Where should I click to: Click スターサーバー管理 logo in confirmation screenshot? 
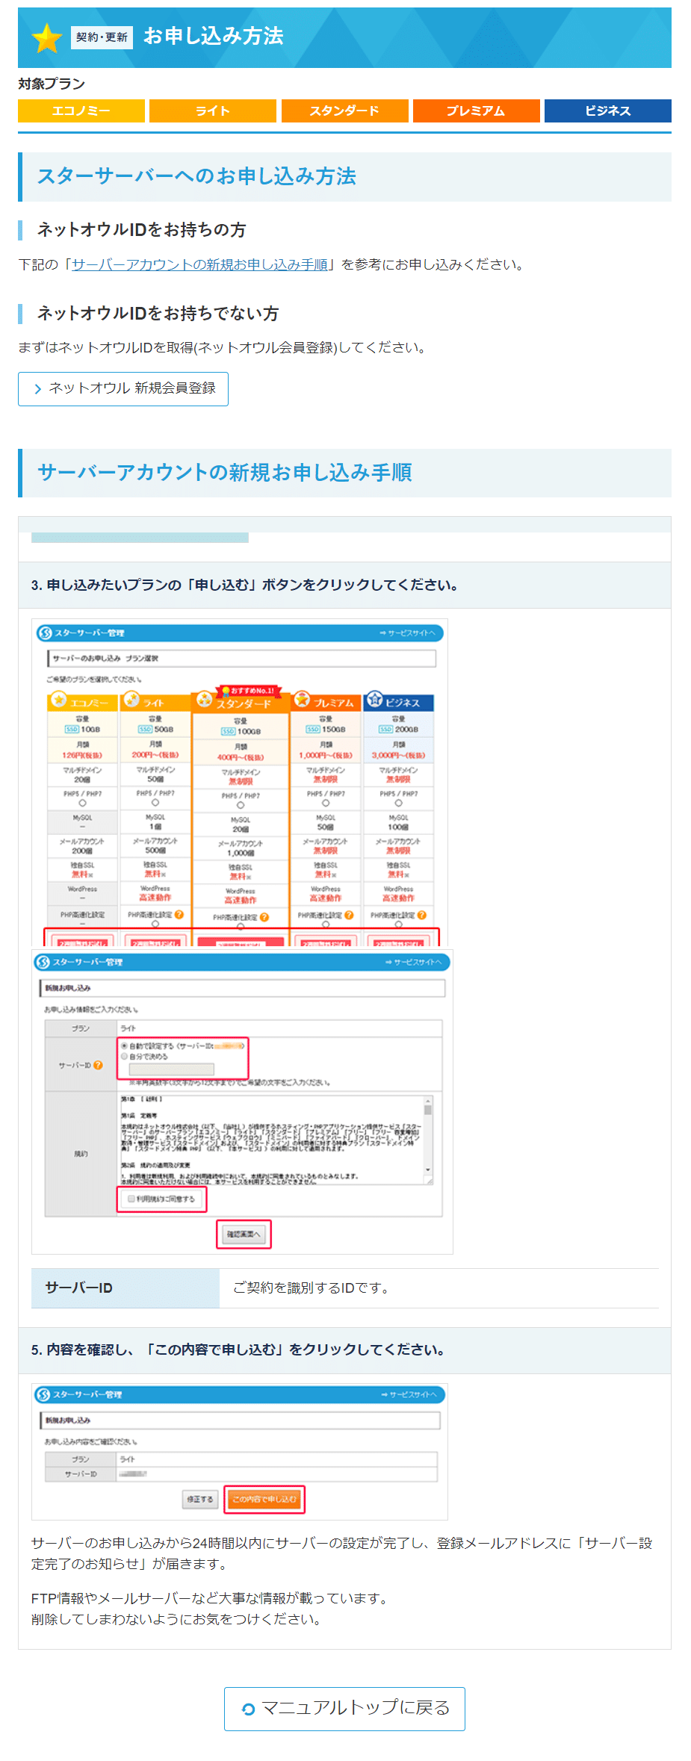80,1394
